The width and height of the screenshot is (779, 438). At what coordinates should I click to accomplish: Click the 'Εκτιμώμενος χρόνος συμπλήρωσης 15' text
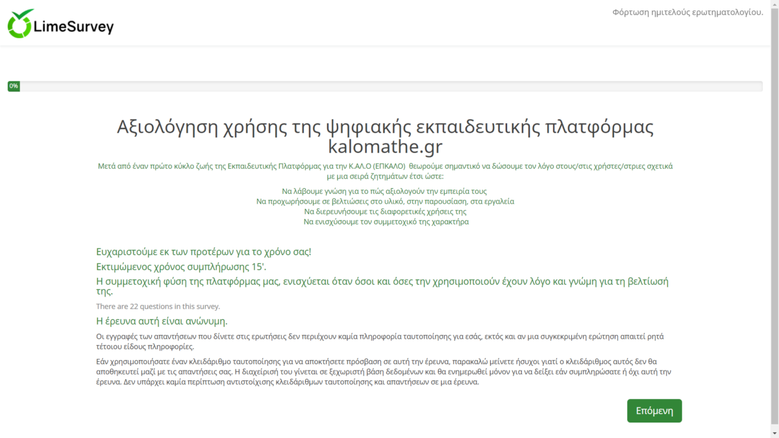(181, 267)
